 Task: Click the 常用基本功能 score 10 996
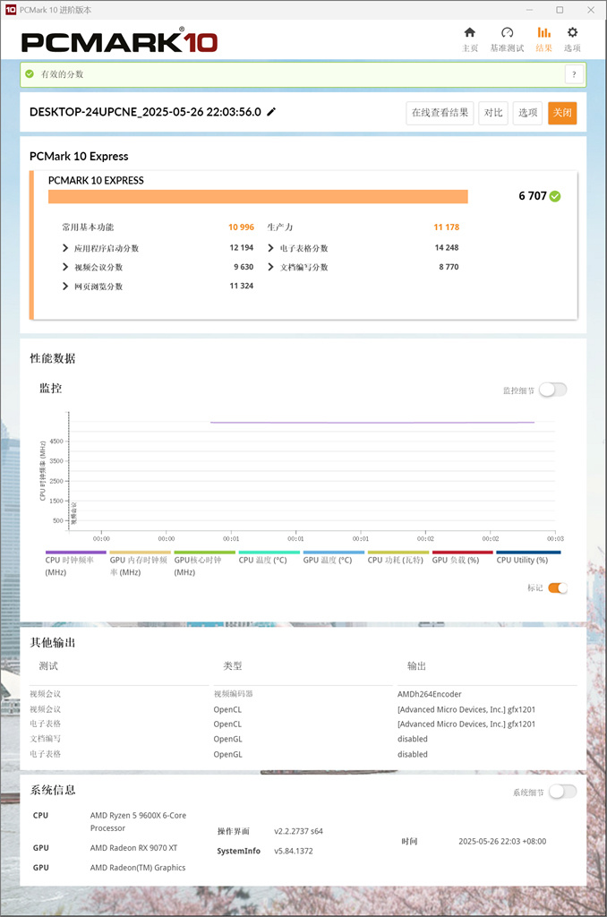241,227
